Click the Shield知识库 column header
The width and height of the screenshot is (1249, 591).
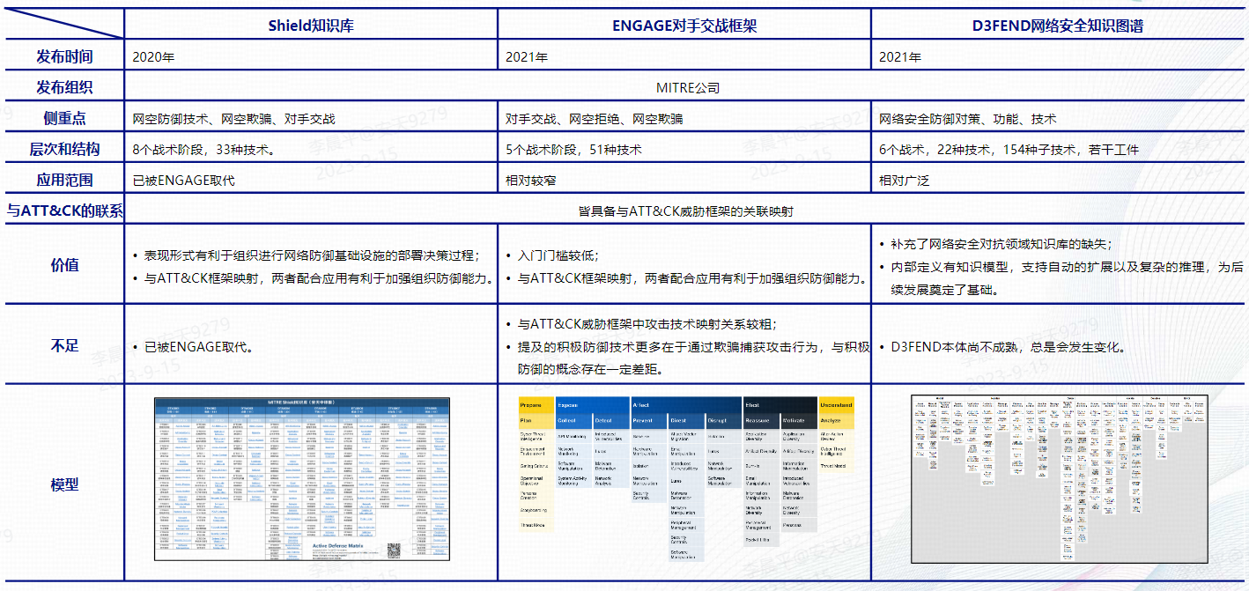point(311,26)
